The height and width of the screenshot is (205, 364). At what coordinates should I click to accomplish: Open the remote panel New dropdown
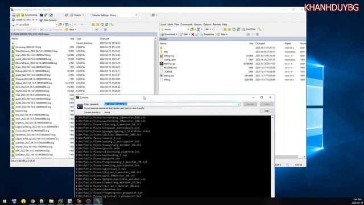[x=222, y=34]
